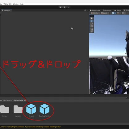Viewport: 129px width, 129px height.
Task: Expand the grid visibility dropdown arrow
Action: (x=115, y=13)
